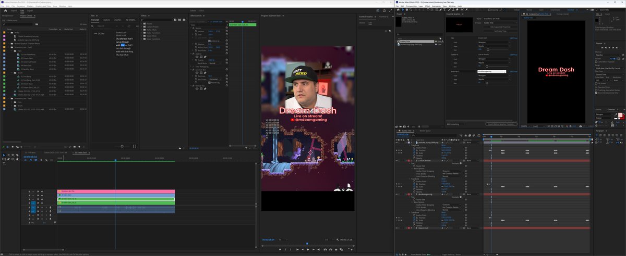Step forward one frame in Program monitor

(x=314, y=250)
